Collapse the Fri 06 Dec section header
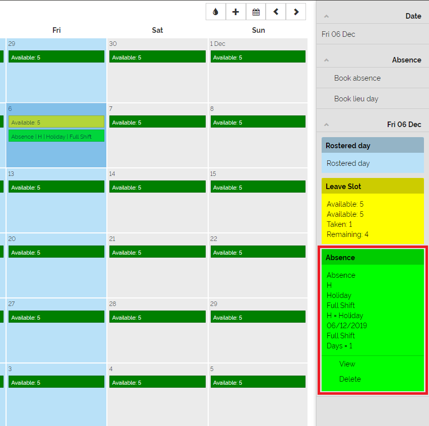429x426 pixels. (x=373, y=125)
